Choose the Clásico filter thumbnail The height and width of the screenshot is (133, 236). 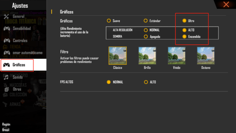pos(117,56)
